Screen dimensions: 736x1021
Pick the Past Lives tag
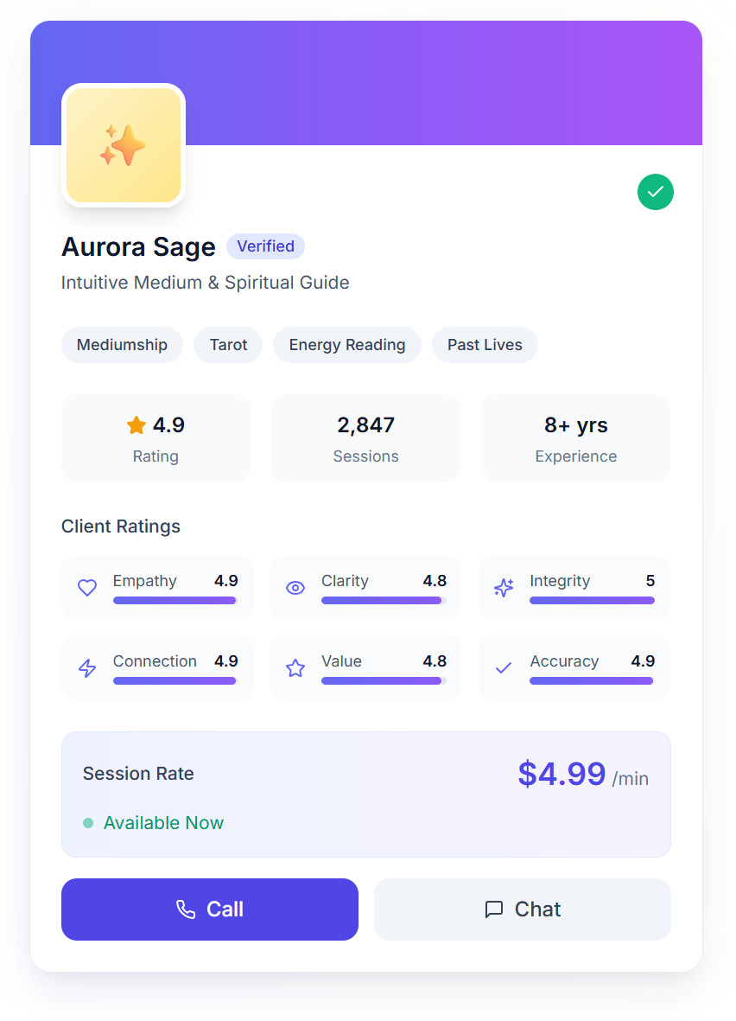(x=485, y=345)
